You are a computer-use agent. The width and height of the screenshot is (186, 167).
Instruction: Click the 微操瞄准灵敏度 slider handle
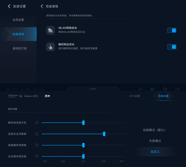point(83,145)
